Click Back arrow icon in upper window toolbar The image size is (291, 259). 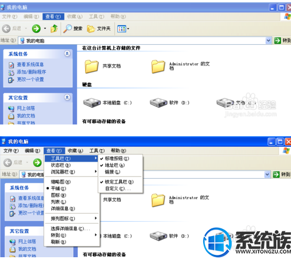[6, 29]
